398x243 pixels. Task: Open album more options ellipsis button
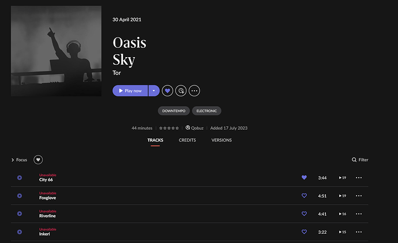click(194, 91)
